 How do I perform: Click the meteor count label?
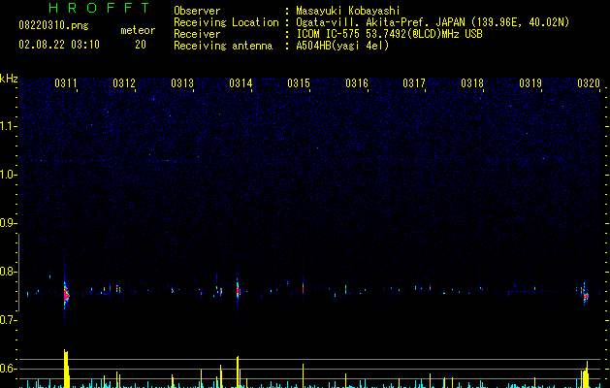pos(138,30)
